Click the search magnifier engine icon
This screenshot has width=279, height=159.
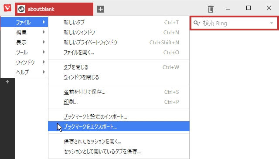click(x=197, y=23)
